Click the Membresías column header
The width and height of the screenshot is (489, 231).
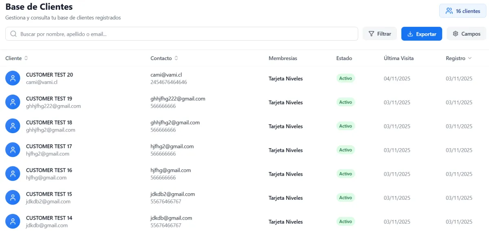point(283,58)
